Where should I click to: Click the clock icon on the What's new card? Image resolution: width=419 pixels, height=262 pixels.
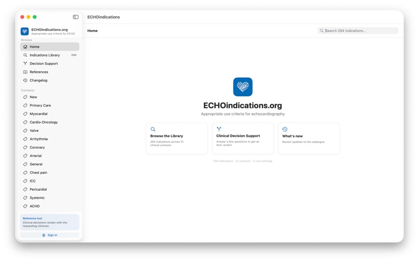point(285,129)
